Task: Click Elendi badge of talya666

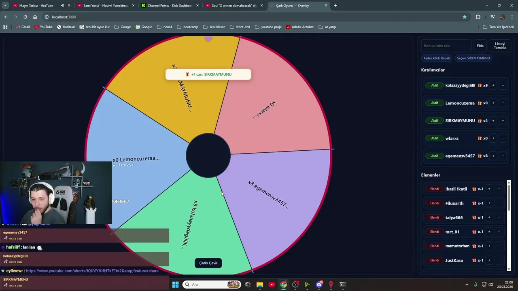Action: coord(435,217)
